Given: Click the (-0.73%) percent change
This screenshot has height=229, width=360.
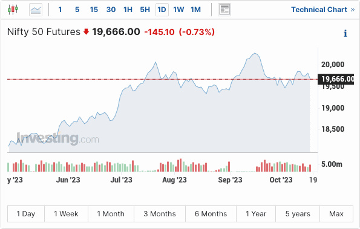Looking at the screenshot, I should coord(197,32).
